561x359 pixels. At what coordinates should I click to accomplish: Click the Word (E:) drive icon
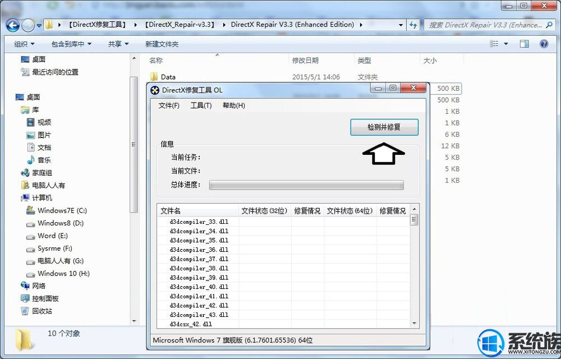click(31, 236)
